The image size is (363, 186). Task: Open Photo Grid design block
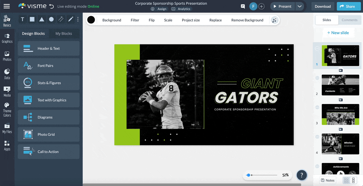pos(49,135)
